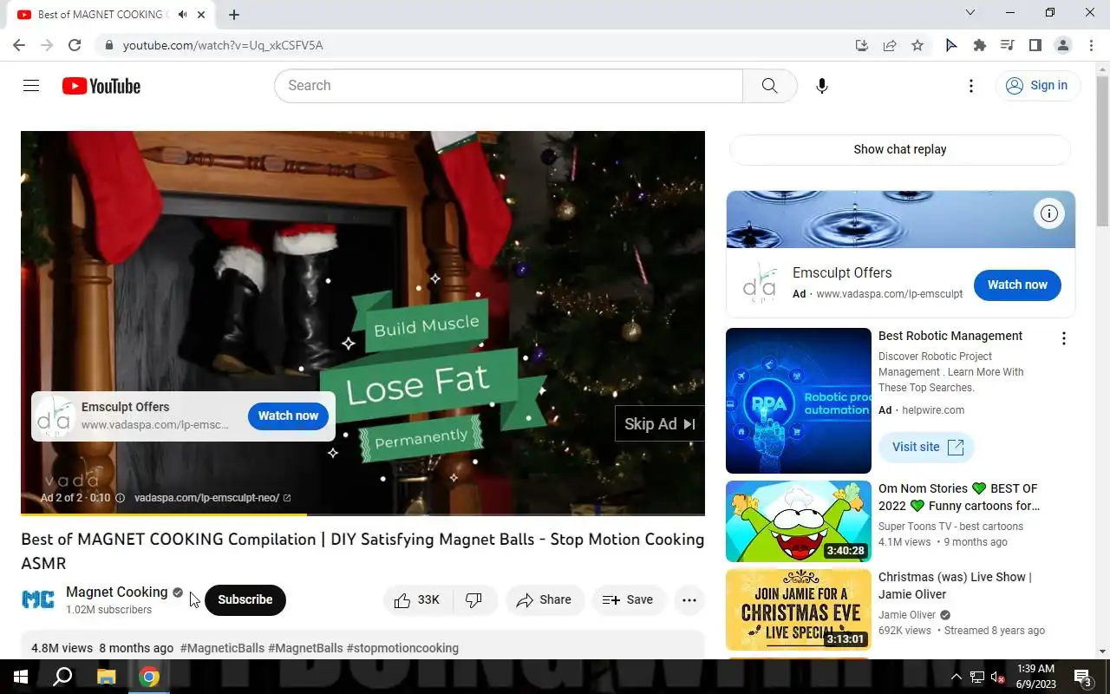Open Chrome profile avatar
Image resolution: width=1110 pixels, height=694 pixels.
(x=1063, y=45)
